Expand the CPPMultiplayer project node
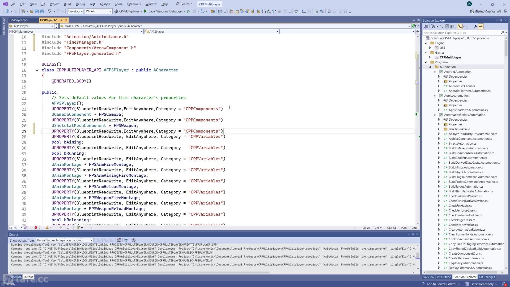510x287 pixels. 430,57
